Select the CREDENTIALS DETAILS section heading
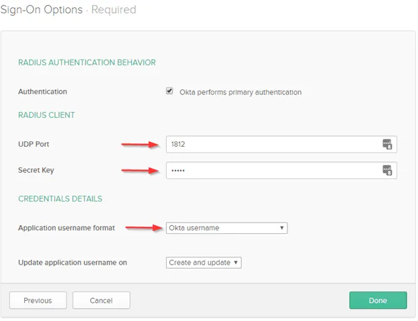The height and width of the screenshot is (321, 418). tap(60, 199)
